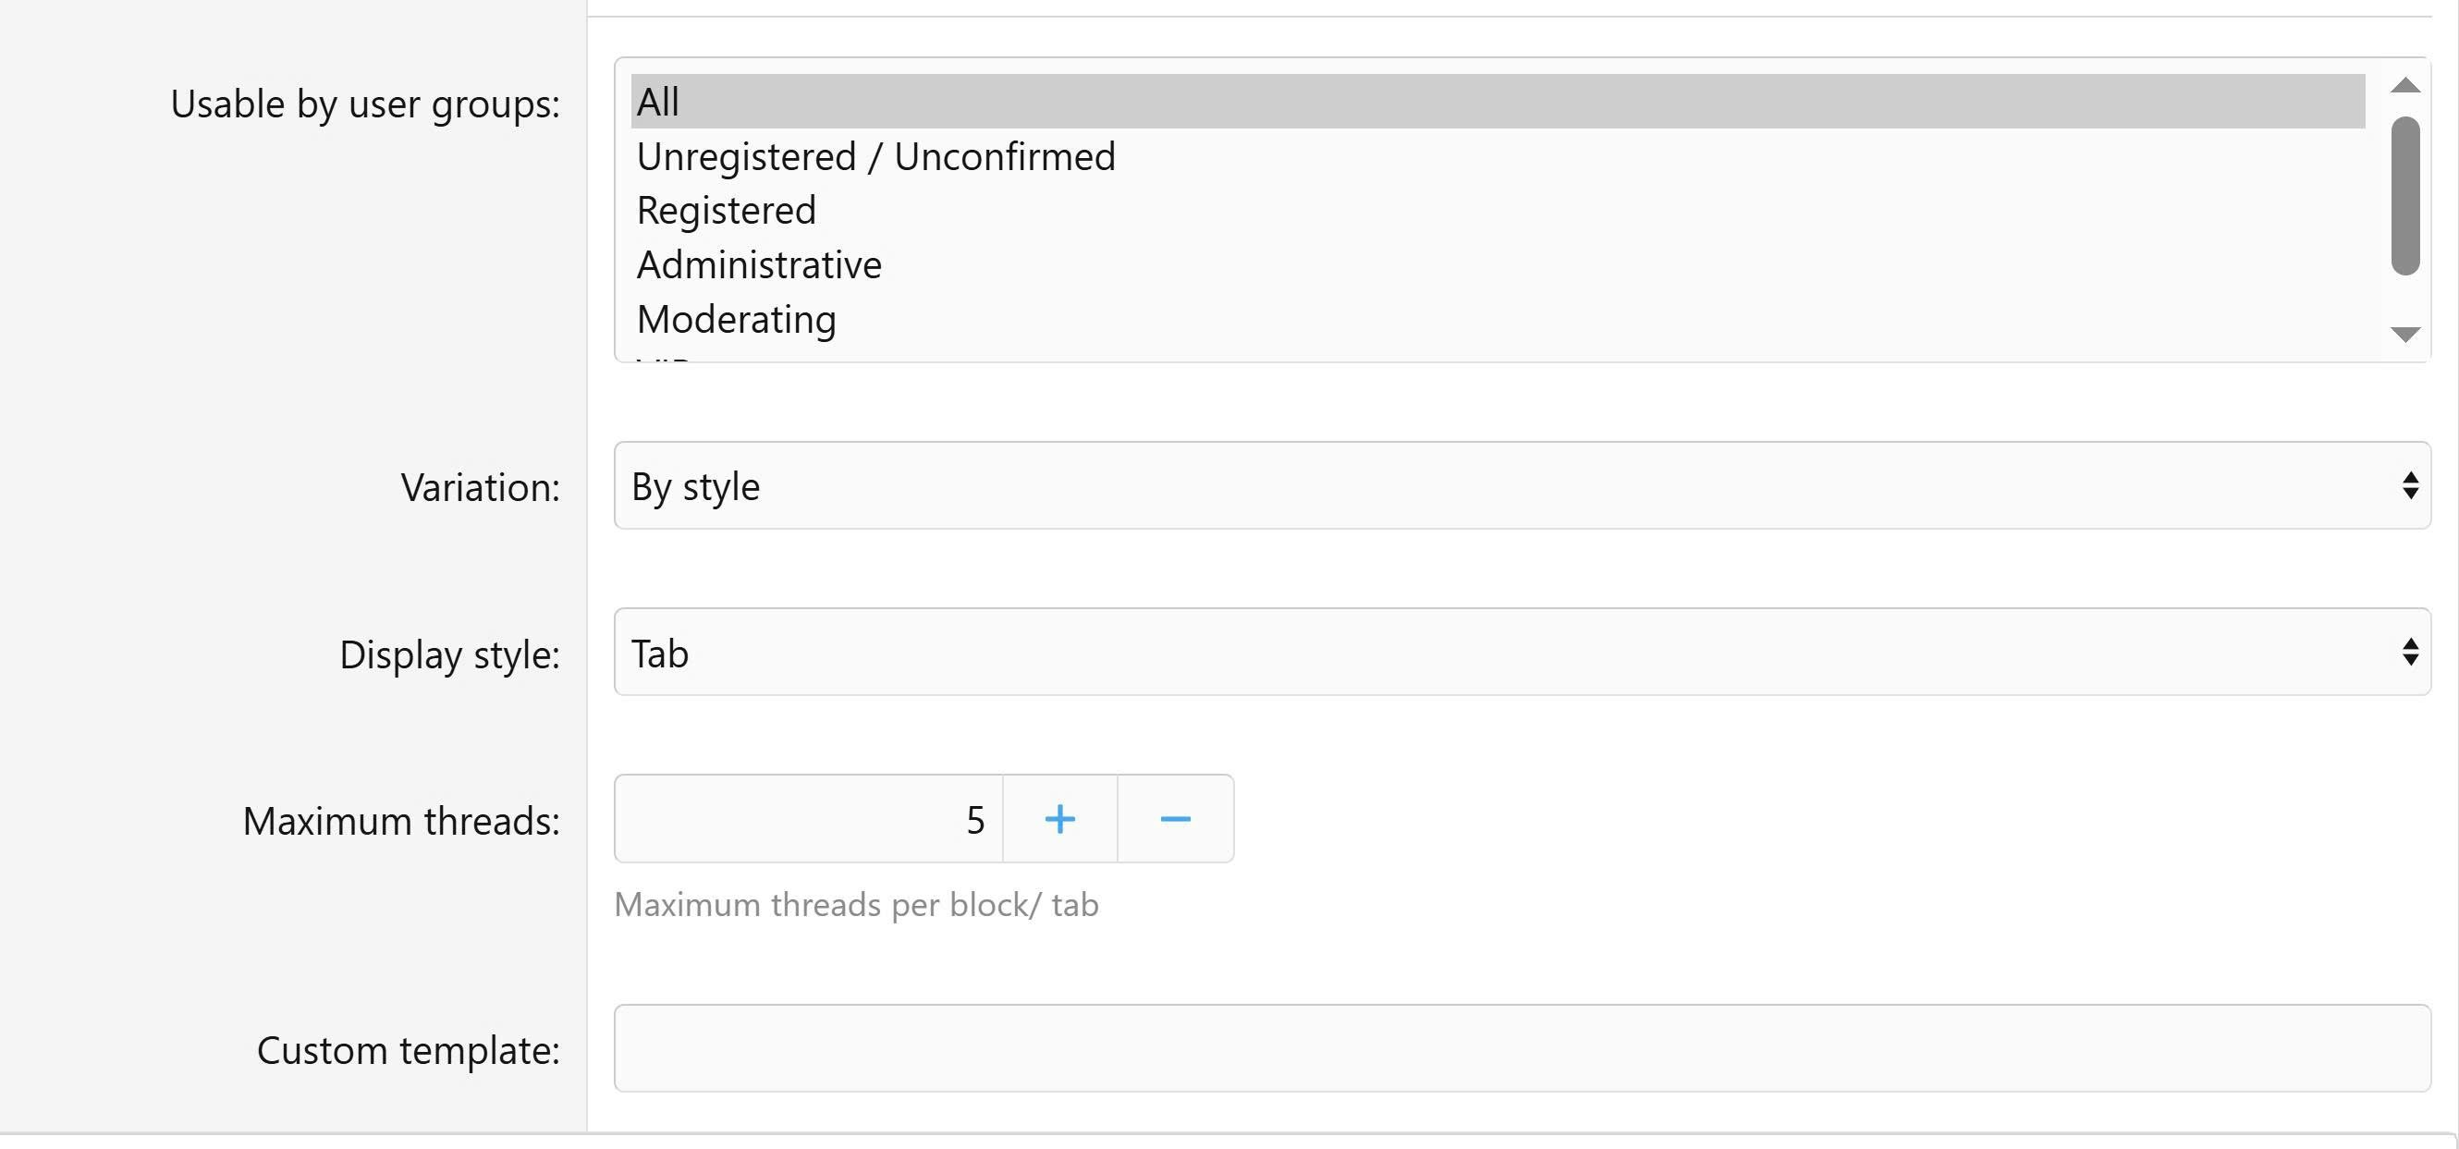Choose the 'Registered' user group option
The height and width of the screenshot is (1149, 2459).
pyautogui.click(x=726, y=210)
